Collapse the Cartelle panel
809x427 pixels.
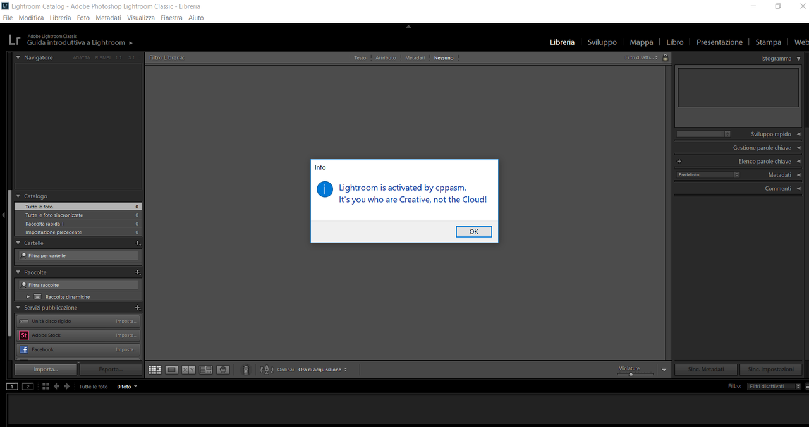pos(18,243)
